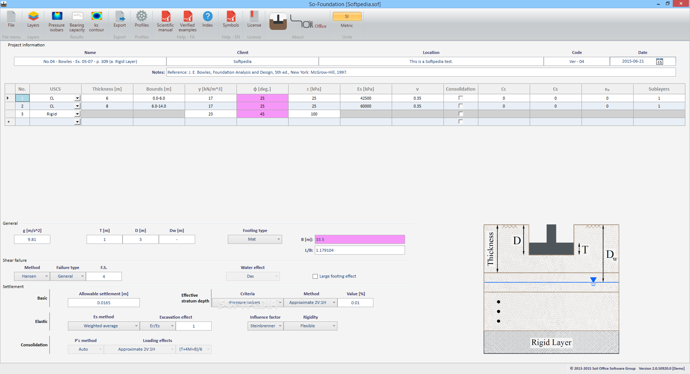Open Es method Weighted average dropdown
The height and width of the screenshot is (374, 690).
[x=104, y=326]
